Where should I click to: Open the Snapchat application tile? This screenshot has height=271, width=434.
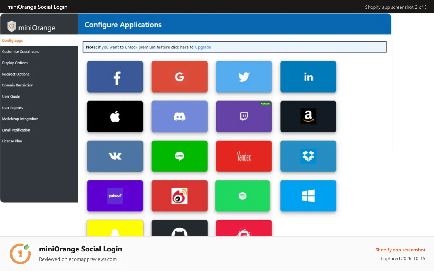pos(115,228)
